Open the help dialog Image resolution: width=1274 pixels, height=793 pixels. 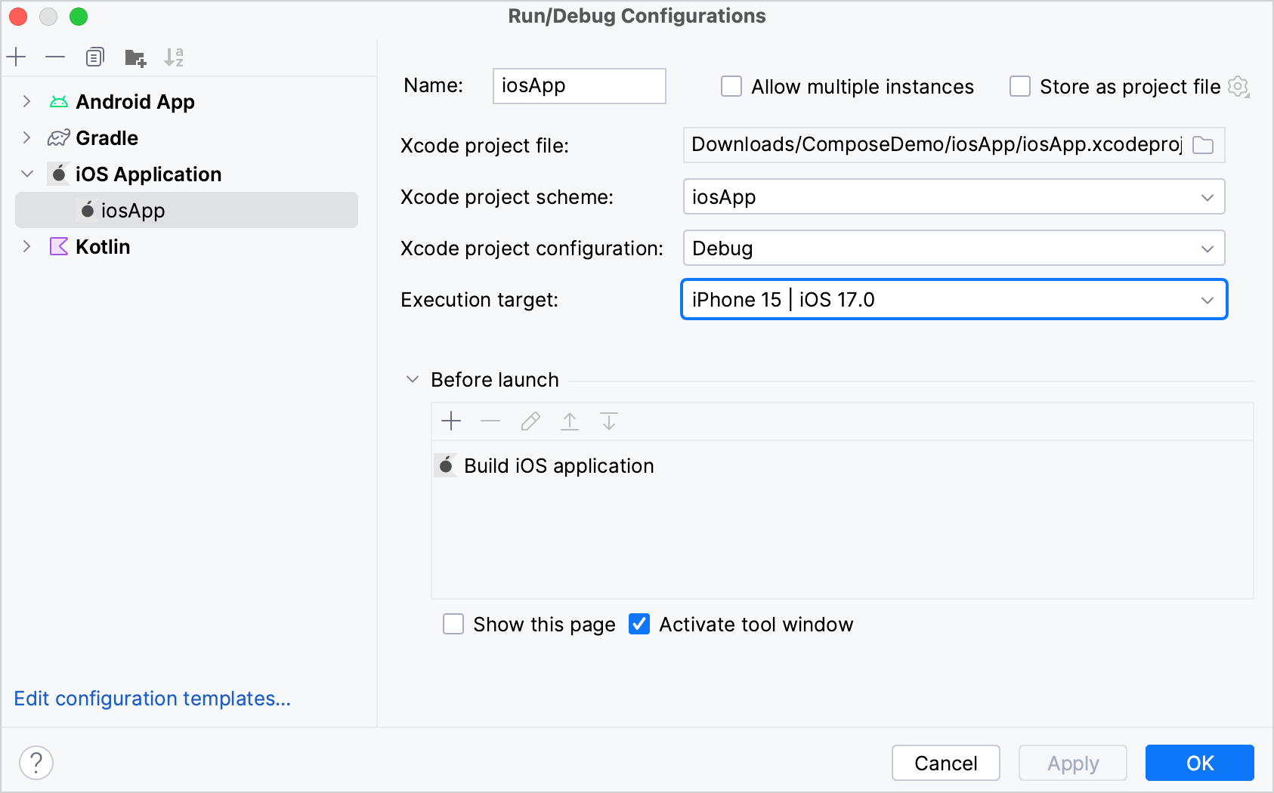coord(36,762)
